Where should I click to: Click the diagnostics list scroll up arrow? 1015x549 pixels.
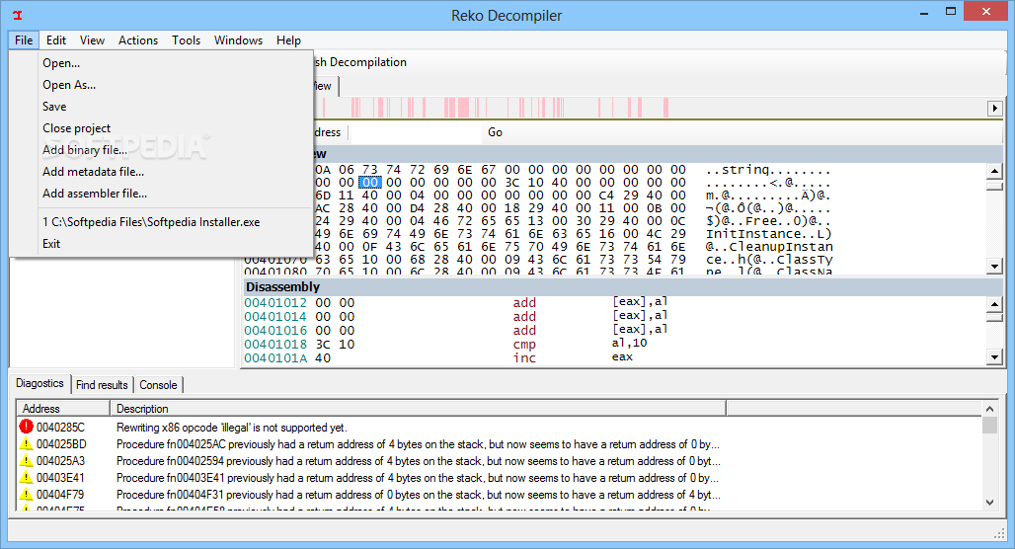(x=989, y=409)
